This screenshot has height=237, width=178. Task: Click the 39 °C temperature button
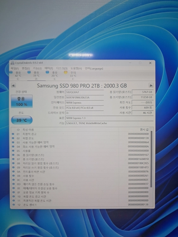click(x=21, y=120)
